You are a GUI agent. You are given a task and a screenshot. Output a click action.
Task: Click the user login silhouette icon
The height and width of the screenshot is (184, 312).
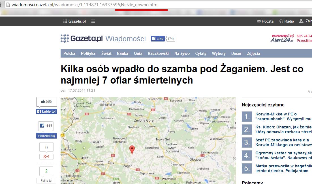(301, 21)
